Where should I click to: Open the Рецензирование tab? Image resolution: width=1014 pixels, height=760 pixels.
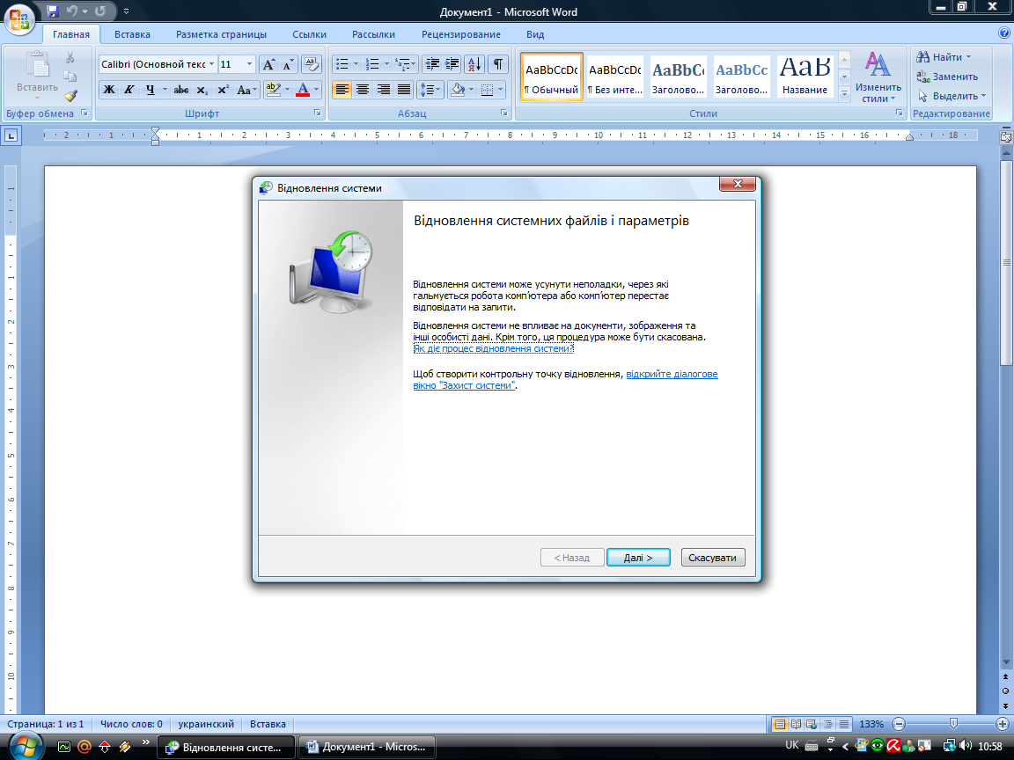461,34
